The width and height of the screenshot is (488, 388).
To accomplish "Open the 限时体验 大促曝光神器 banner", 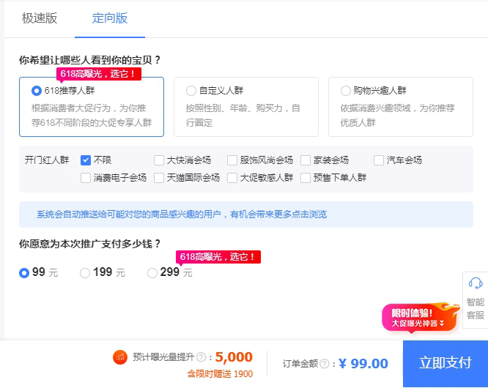I will [x=415, y=317].
